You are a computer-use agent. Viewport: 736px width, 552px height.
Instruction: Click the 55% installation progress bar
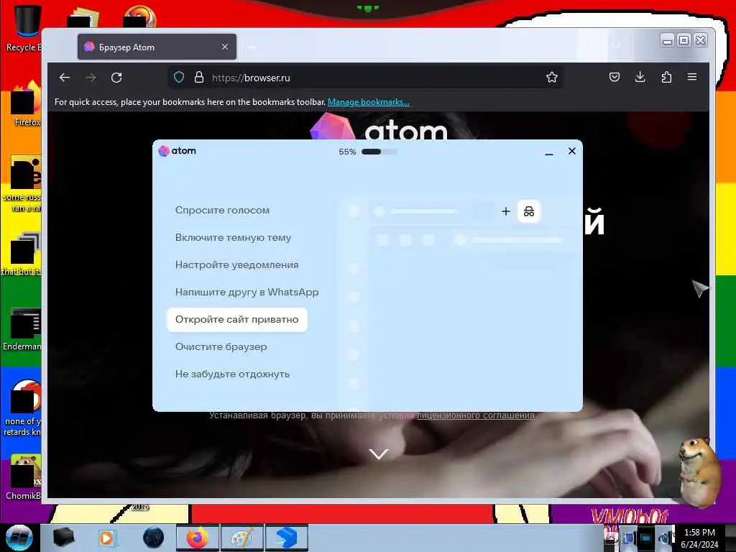click(x=379, y=152)
